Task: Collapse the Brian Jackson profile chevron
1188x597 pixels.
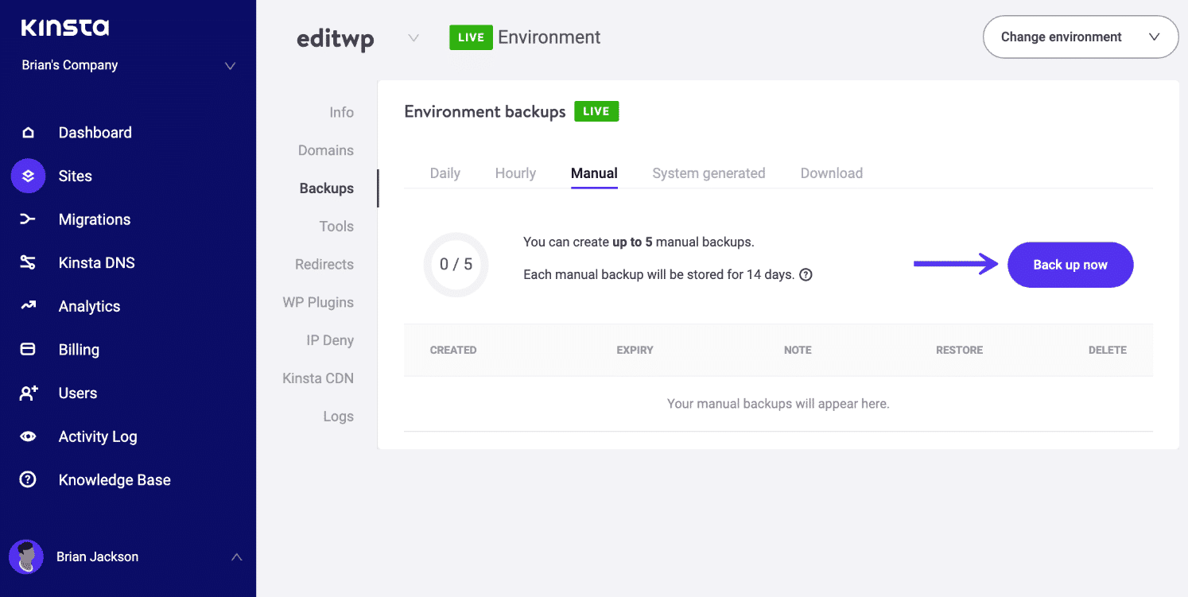Action: 236,557
